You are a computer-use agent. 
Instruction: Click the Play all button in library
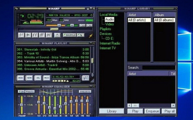(169, 111)
